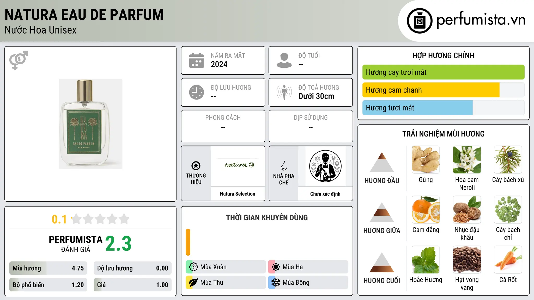This screenshot has height=300, width=534.
Task: Select the Hoa cam Neroli note image
Action: 467,160
